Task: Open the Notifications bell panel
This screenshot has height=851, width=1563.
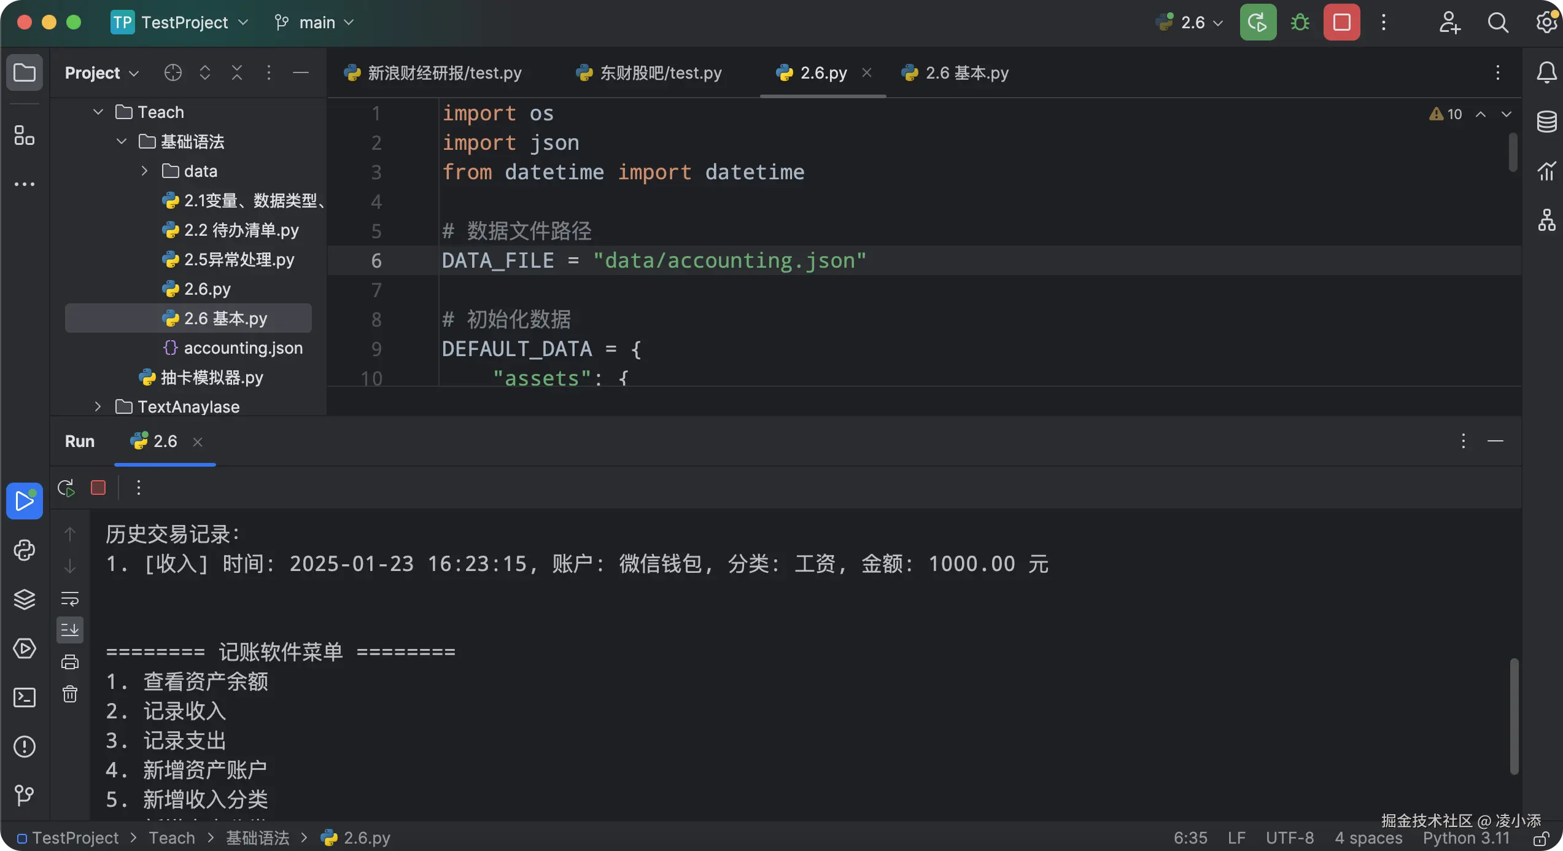Action: 1546,73
